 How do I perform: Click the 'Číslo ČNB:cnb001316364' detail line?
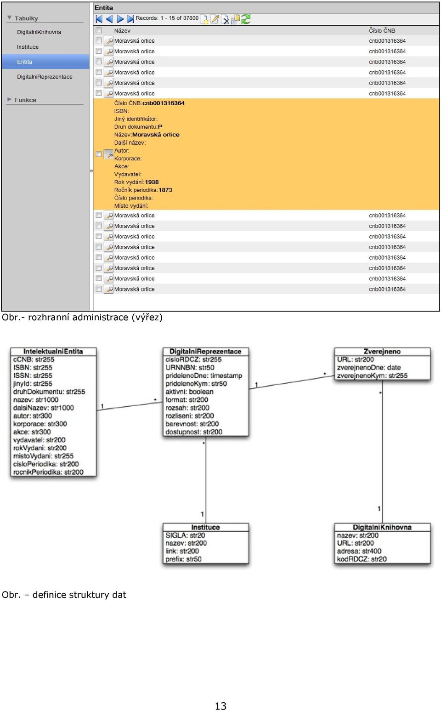coord(149,103)
